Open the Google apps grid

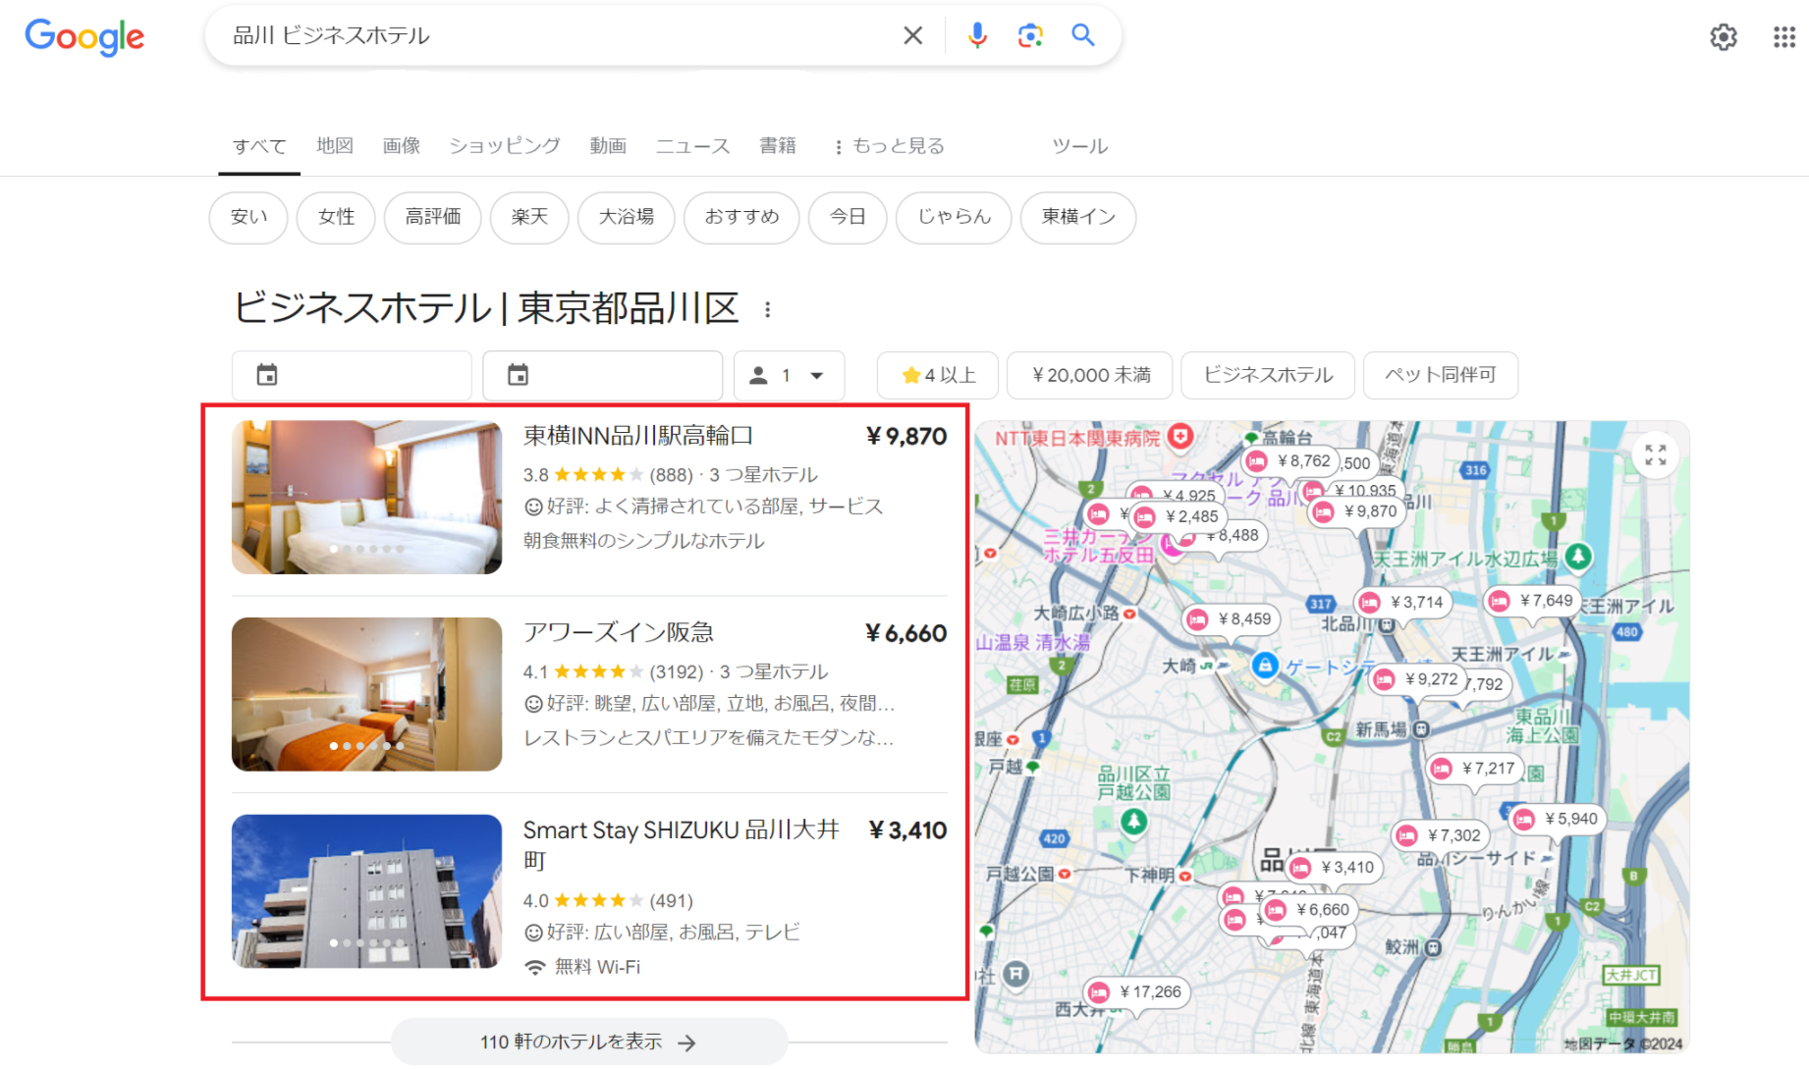tap(1784, 37)
